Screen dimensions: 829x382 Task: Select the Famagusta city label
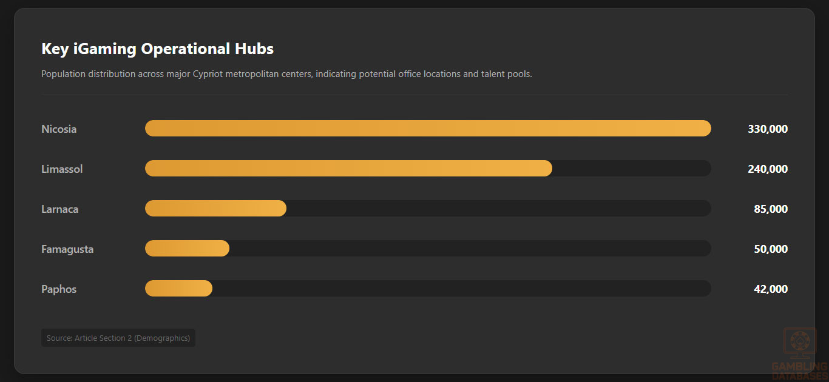[x=67, y=249]
